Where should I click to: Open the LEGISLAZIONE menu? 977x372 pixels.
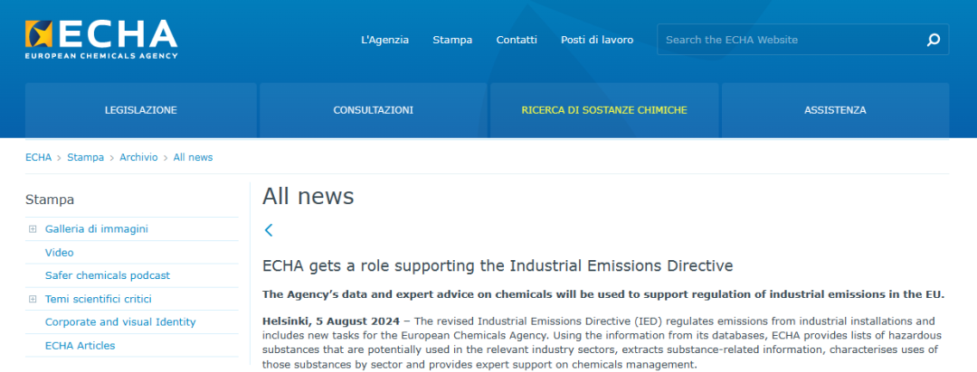coord(141,110)
